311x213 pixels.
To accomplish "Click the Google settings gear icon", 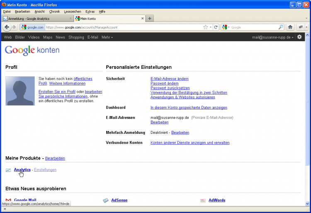I will coord(300,37).
